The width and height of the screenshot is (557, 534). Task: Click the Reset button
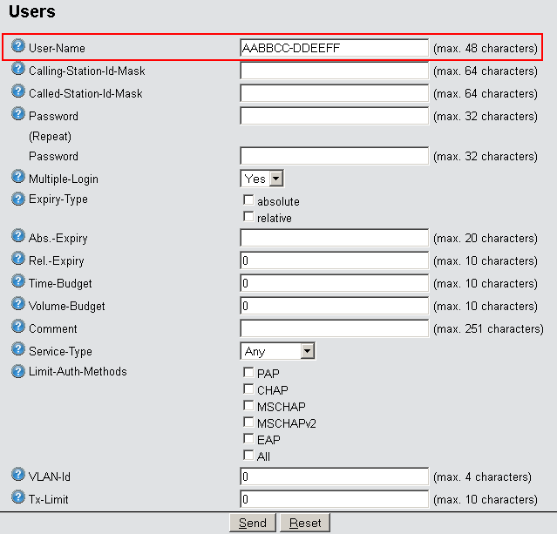coord(305,523)
